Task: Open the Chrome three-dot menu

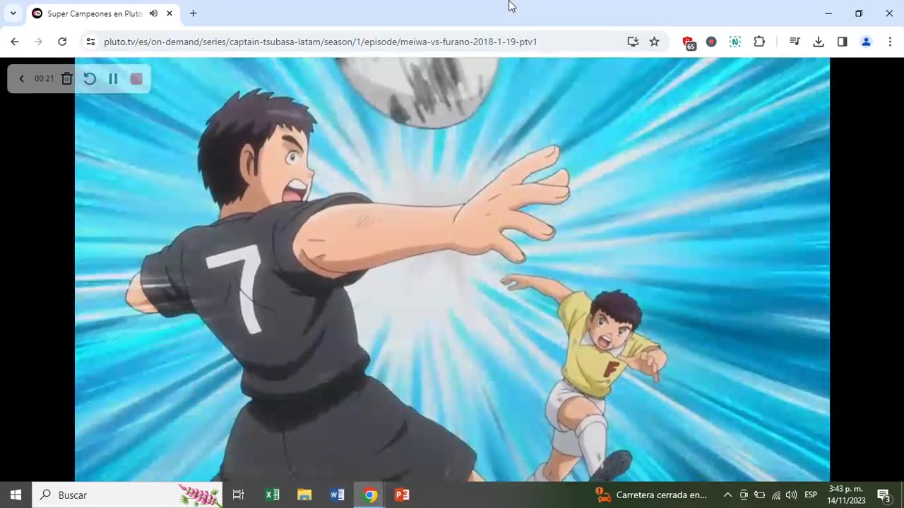Action: tap(890, 42)
